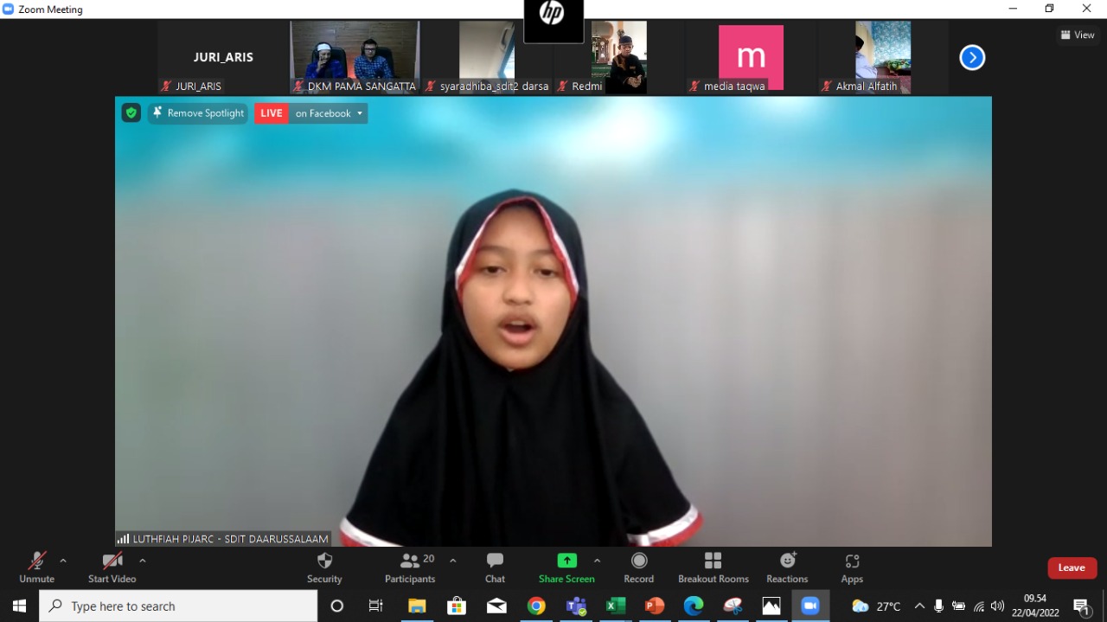
Task: Start Video with the camera button
Action: coord(112,567)
